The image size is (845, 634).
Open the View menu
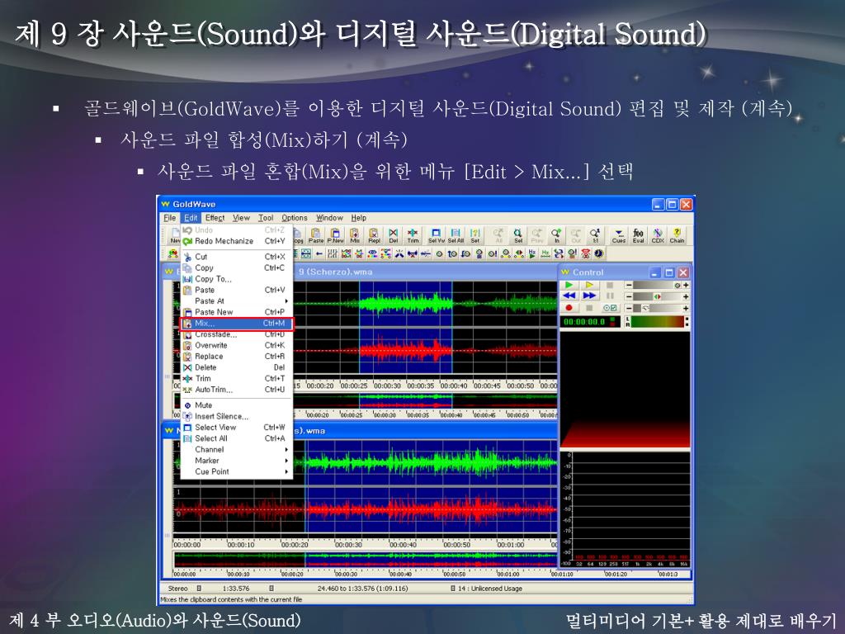241,218
